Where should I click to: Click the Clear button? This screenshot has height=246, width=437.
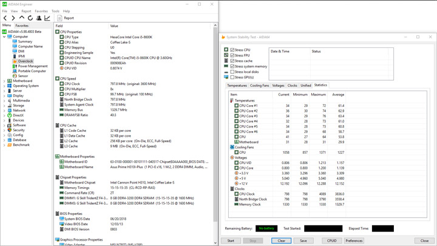pos(282,241)
